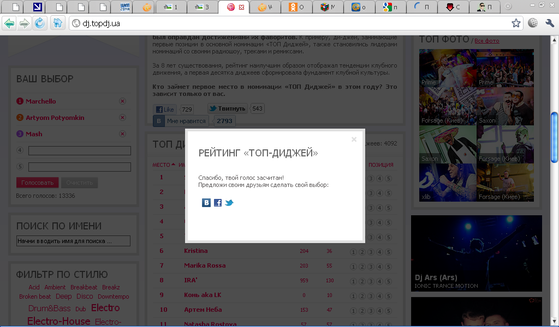Assign position 5 to the rank 1 DJ
559x327 pixels.
click(388, 178)
